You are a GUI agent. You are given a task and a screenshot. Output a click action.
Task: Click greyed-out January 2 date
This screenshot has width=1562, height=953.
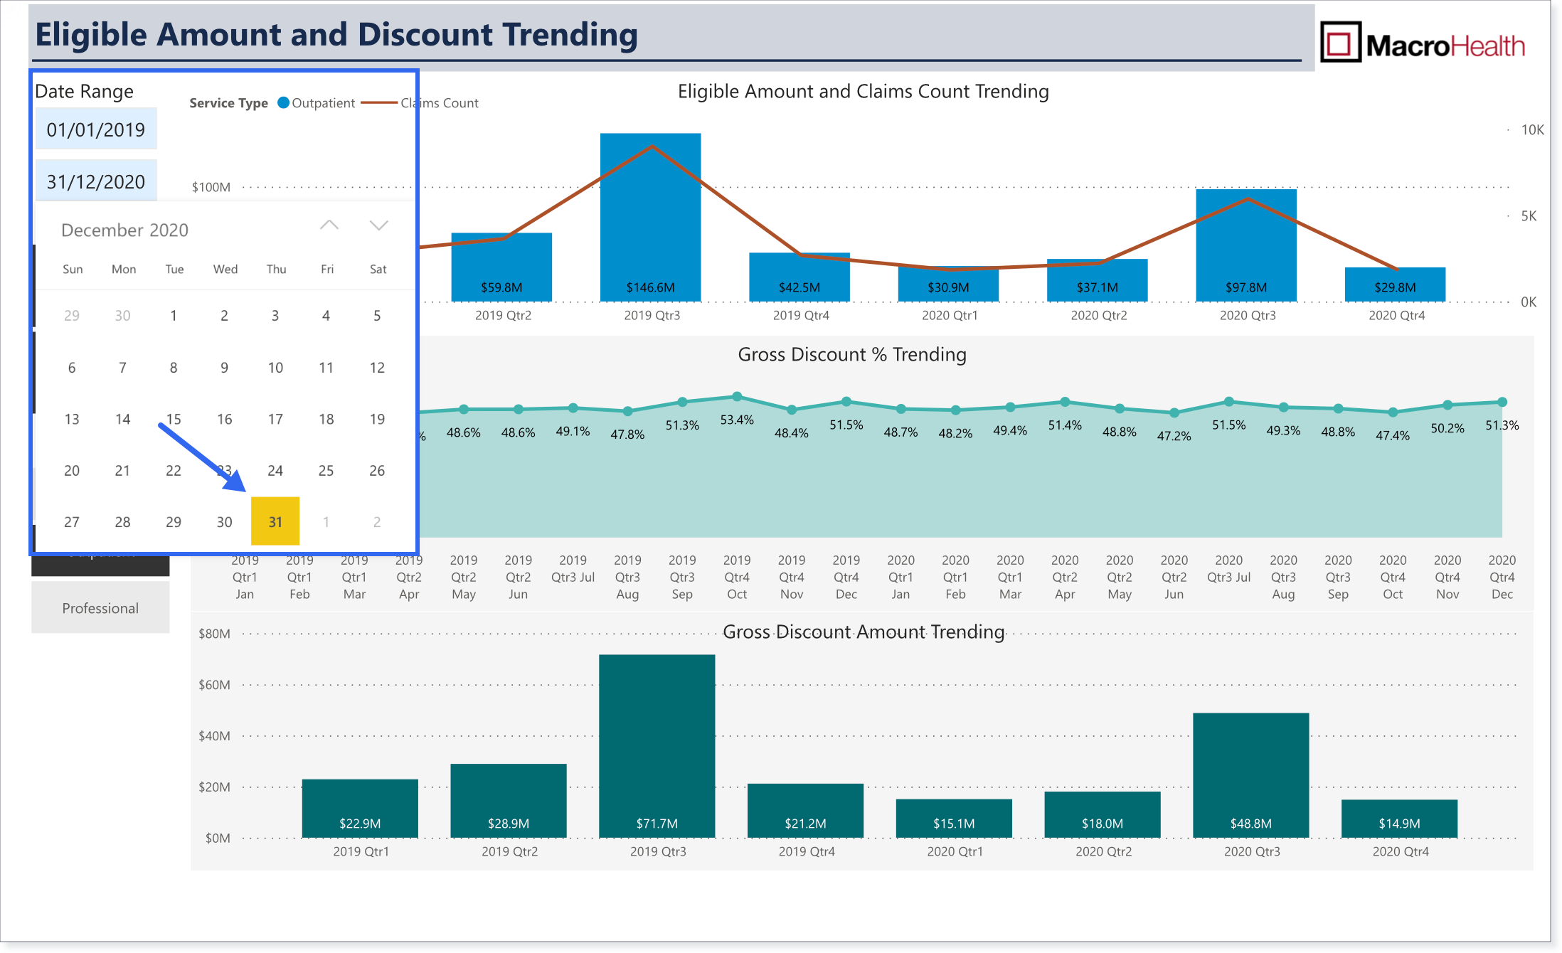coord(377,521)
